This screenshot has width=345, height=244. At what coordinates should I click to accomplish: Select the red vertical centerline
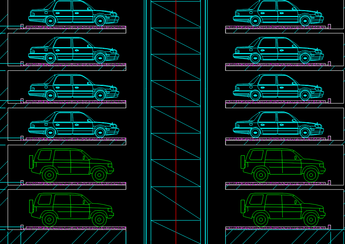[x=176, y=124]
